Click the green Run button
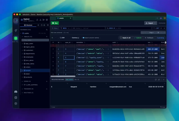The width and height of the screenshot is (179, 121). (55, 23)
